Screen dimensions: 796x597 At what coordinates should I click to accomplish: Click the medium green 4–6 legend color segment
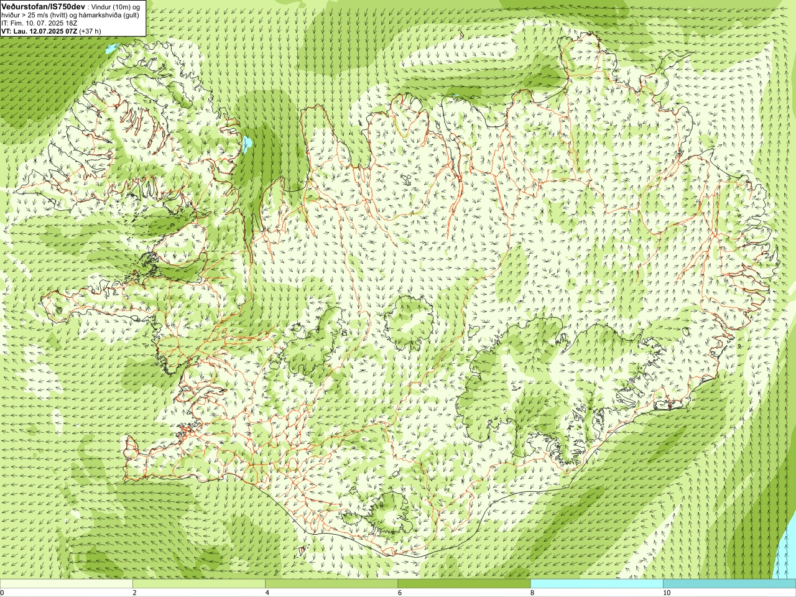331,584
